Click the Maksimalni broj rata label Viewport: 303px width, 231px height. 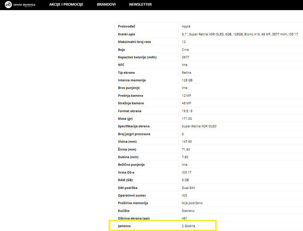click(x=134, y=42)
